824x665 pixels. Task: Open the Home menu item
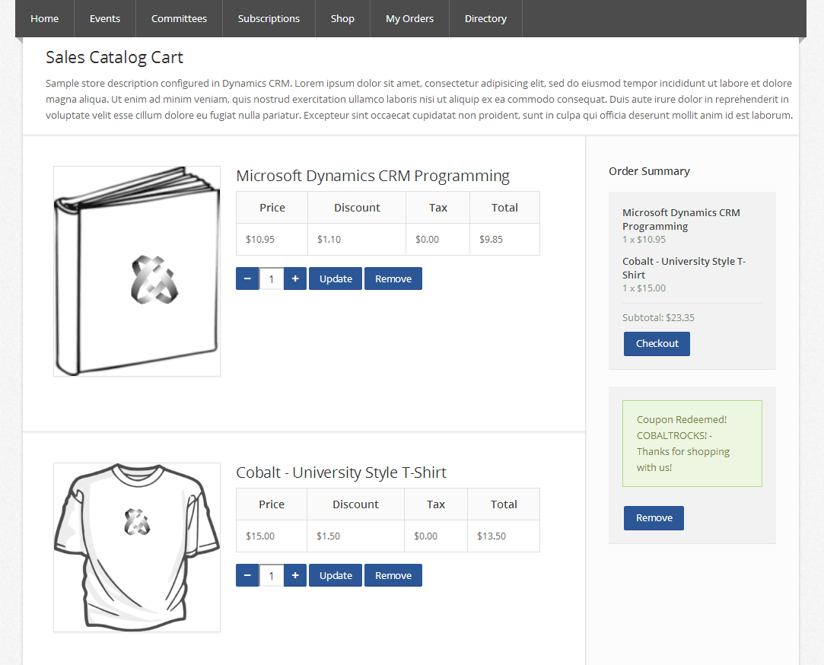pyautogui.click(x=45, y=18)
